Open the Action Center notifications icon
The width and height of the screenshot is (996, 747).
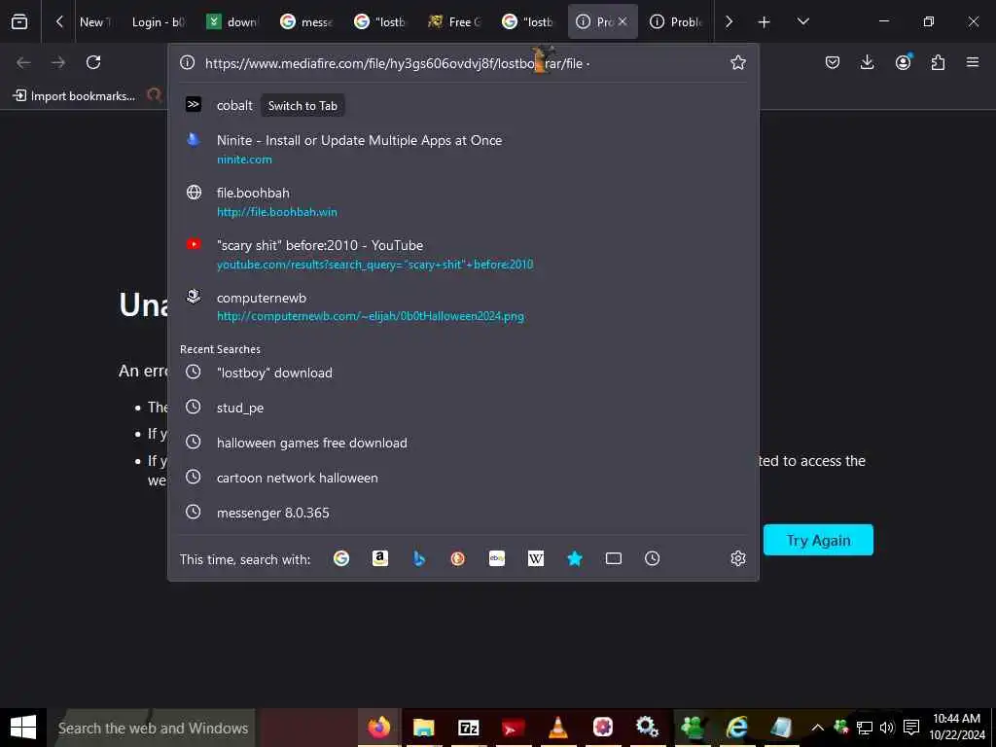point(910,728)
